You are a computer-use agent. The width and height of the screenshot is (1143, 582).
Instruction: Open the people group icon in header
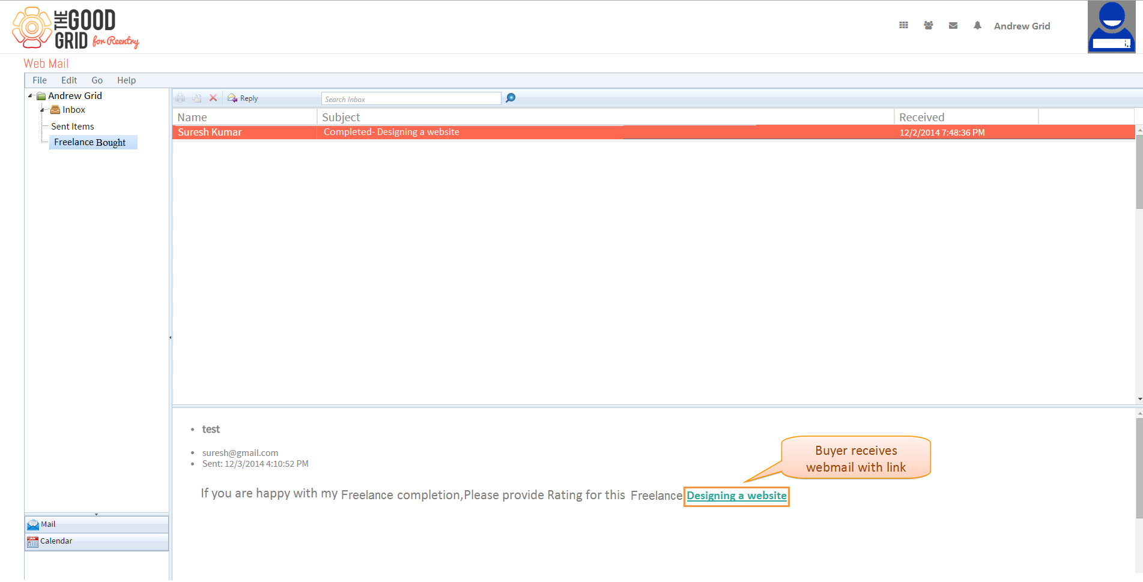(x=928, y=25)
